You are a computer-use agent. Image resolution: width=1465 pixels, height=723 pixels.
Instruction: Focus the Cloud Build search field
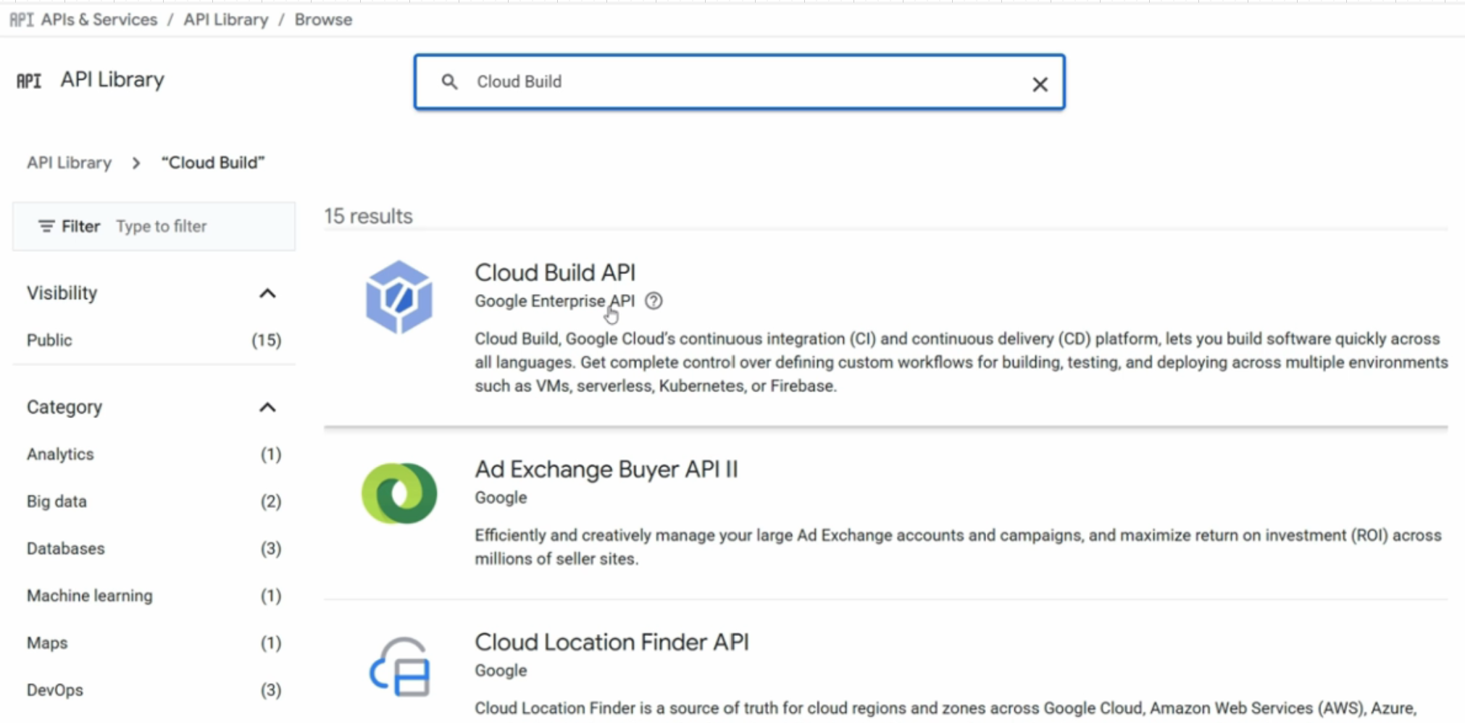click(739, 82)
